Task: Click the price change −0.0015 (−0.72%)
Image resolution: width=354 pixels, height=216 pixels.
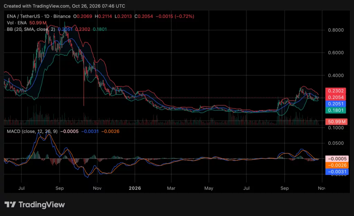Action: (175, 16)
